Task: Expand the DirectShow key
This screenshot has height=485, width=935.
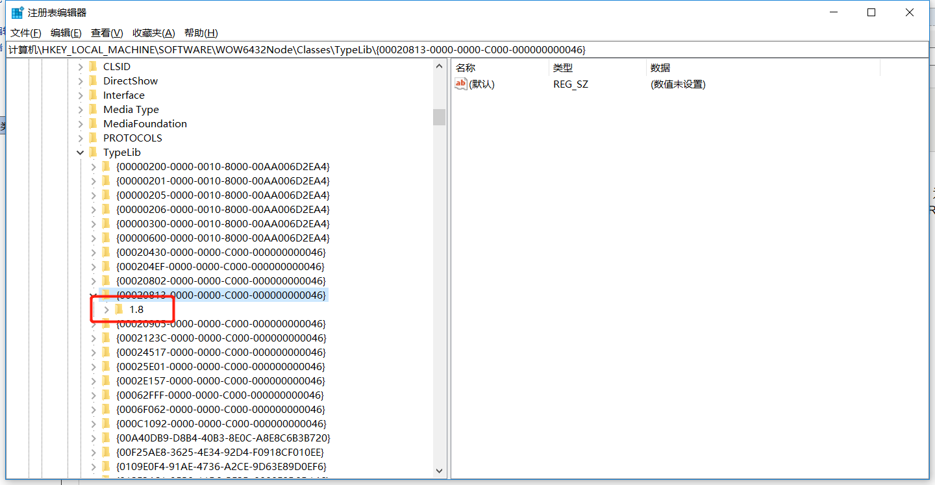Action: click(x=81, y=81)
